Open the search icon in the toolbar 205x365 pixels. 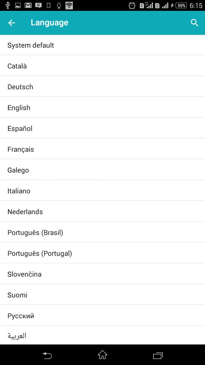click(x=194, y=23)
